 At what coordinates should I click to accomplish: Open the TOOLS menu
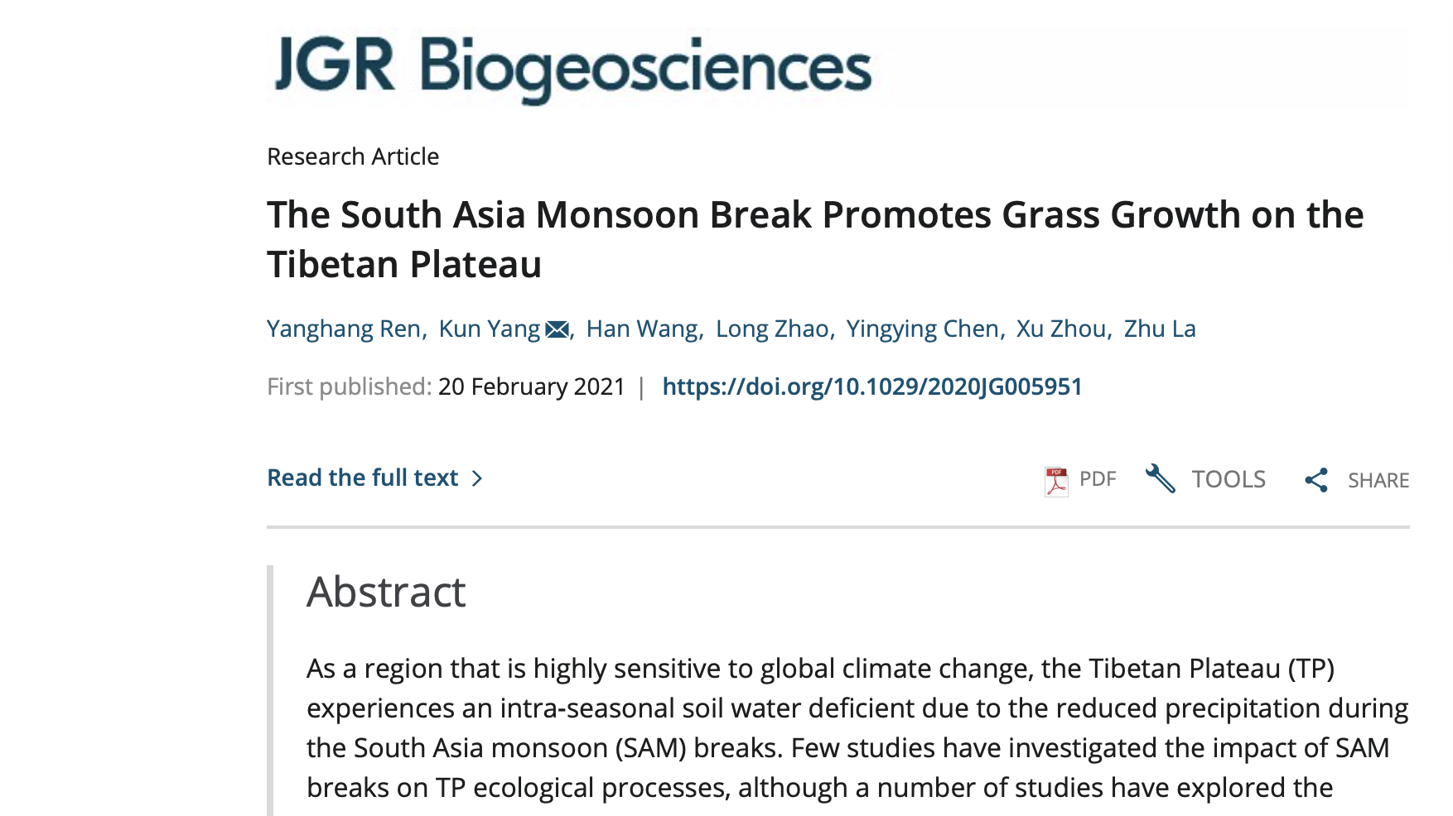[x=1228, y=479]
